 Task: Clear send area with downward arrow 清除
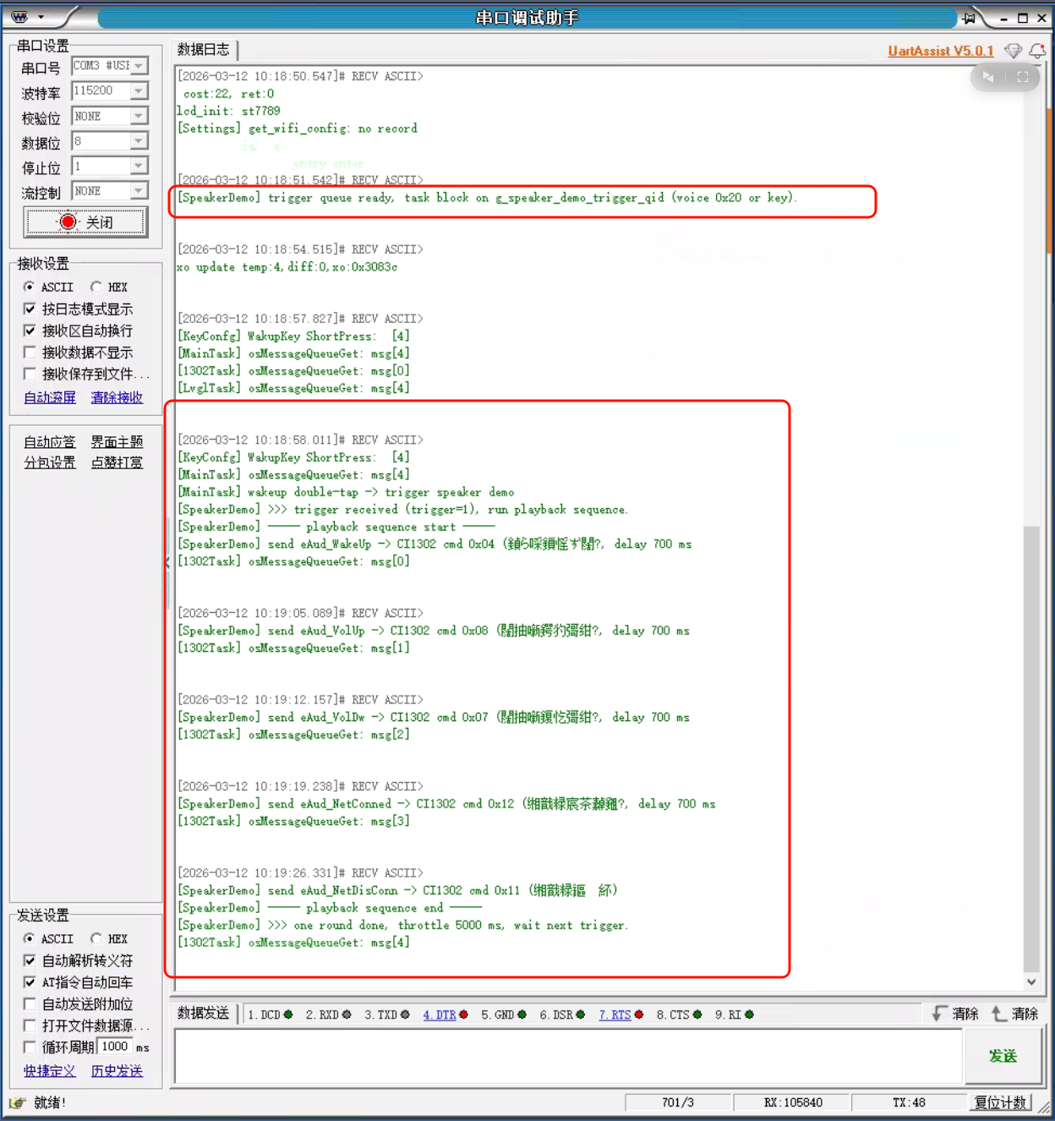955,1014
